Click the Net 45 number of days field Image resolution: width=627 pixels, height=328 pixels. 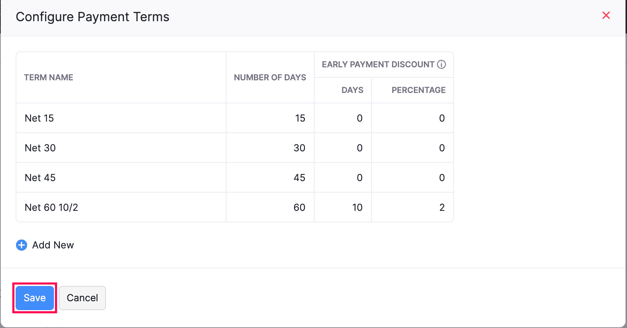coord(270,178)
